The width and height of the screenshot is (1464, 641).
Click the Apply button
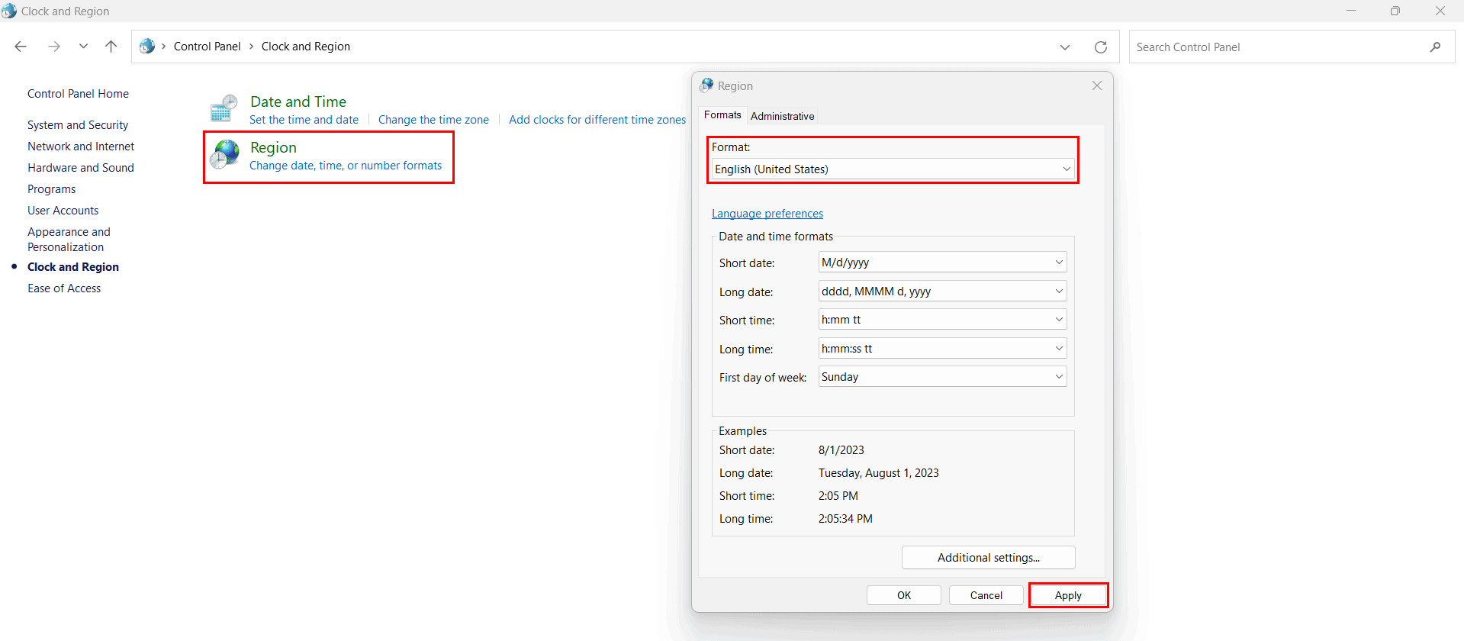[x=1067, y=595]
